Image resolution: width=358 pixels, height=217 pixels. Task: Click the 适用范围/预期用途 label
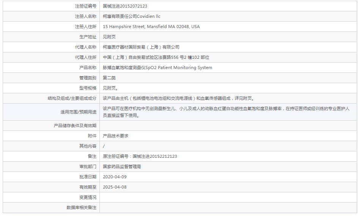point(78,112)
